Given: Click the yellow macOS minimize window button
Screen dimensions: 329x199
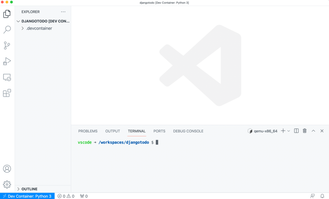Looking at the screenshot, I should point(7,2).
